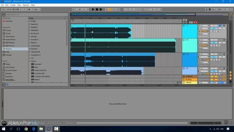This screenshot has height=132, width=234.
Task: Set track 3 monitor to In
Action: (199, 59)
